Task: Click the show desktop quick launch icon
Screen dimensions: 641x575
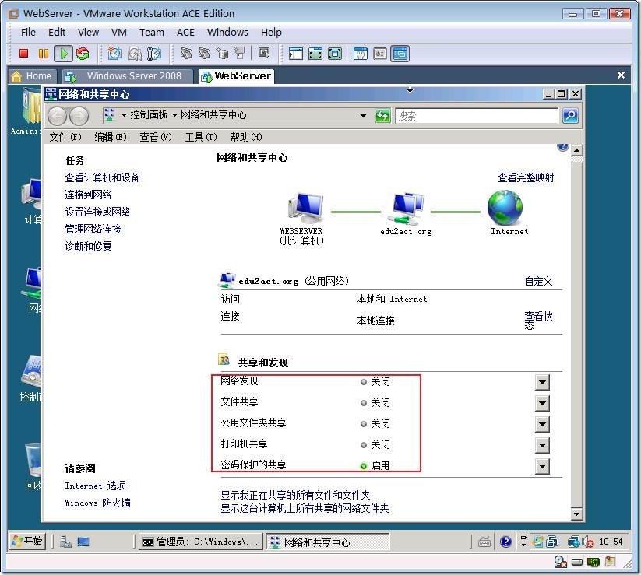Action: coord(83,542)
